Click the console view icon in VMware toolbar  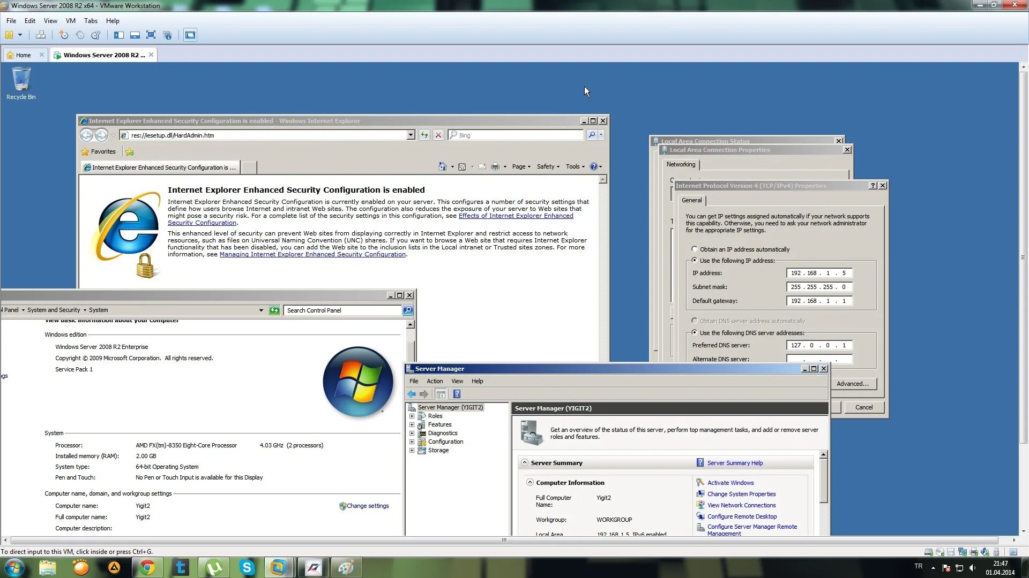190,35
